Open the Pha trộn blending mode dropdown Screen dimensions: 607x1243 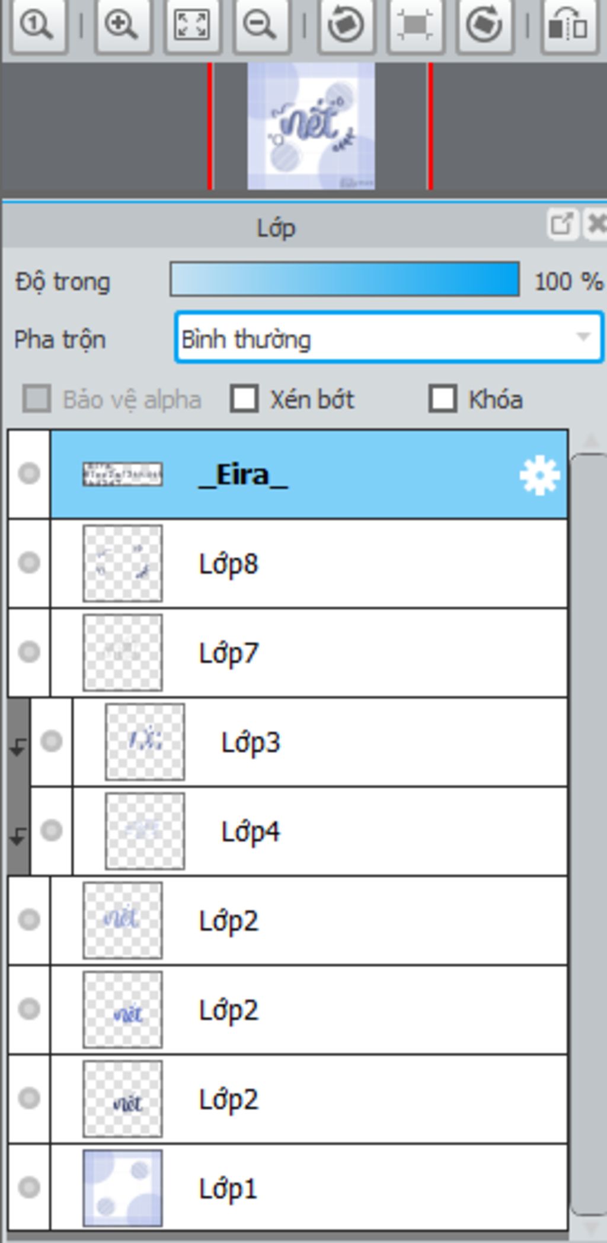389,338
